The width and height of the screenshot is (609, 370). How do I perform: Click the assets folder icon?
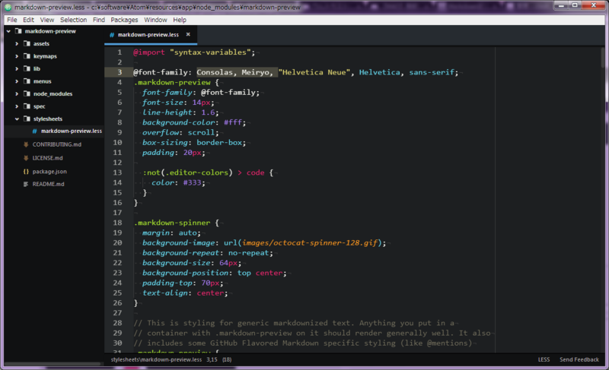pos(27,43)
